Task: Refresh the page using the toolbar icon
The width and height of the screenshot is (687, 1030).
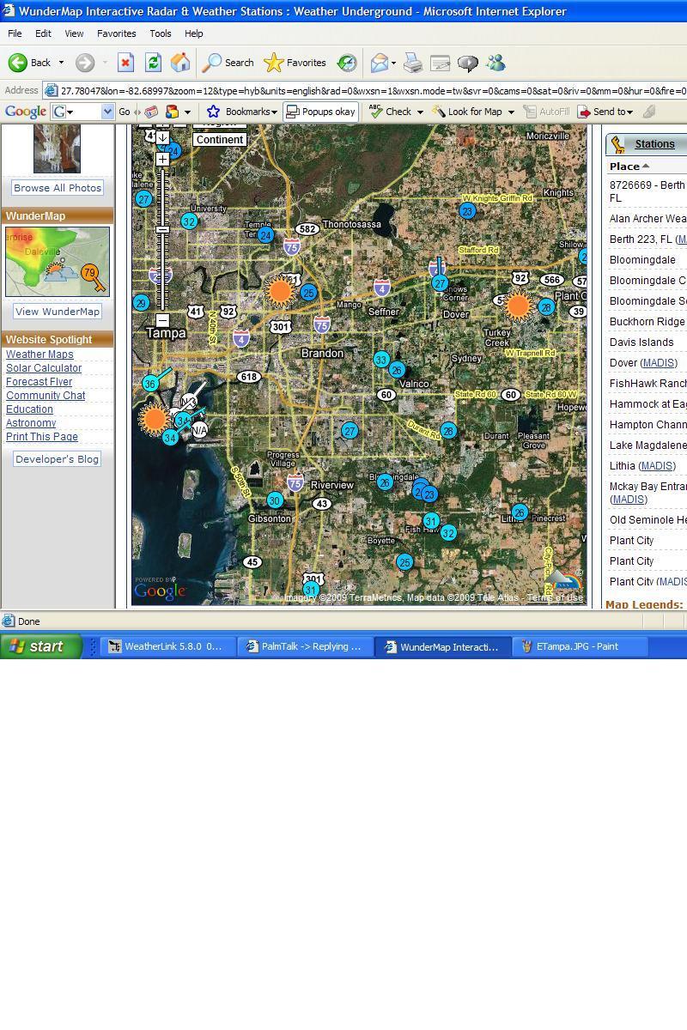Action: 153,63
